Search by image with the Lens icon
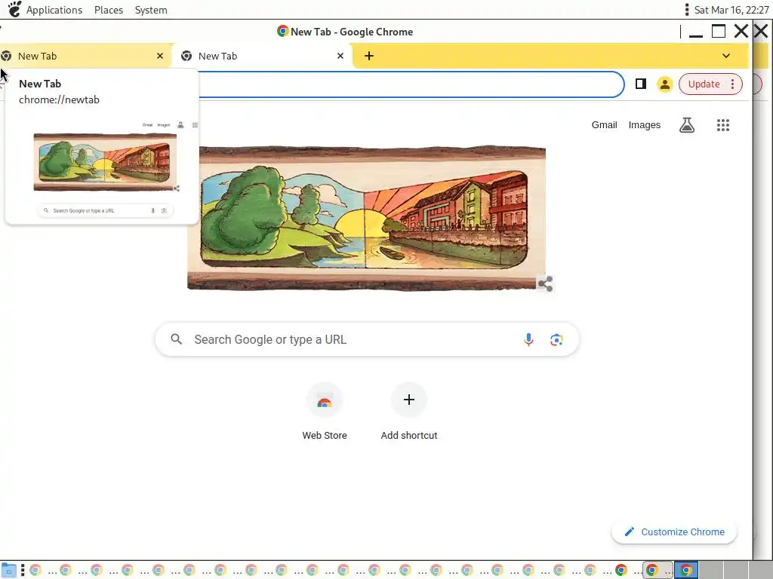This screenshot has height=579, width=773. click(x=556, y=340)
